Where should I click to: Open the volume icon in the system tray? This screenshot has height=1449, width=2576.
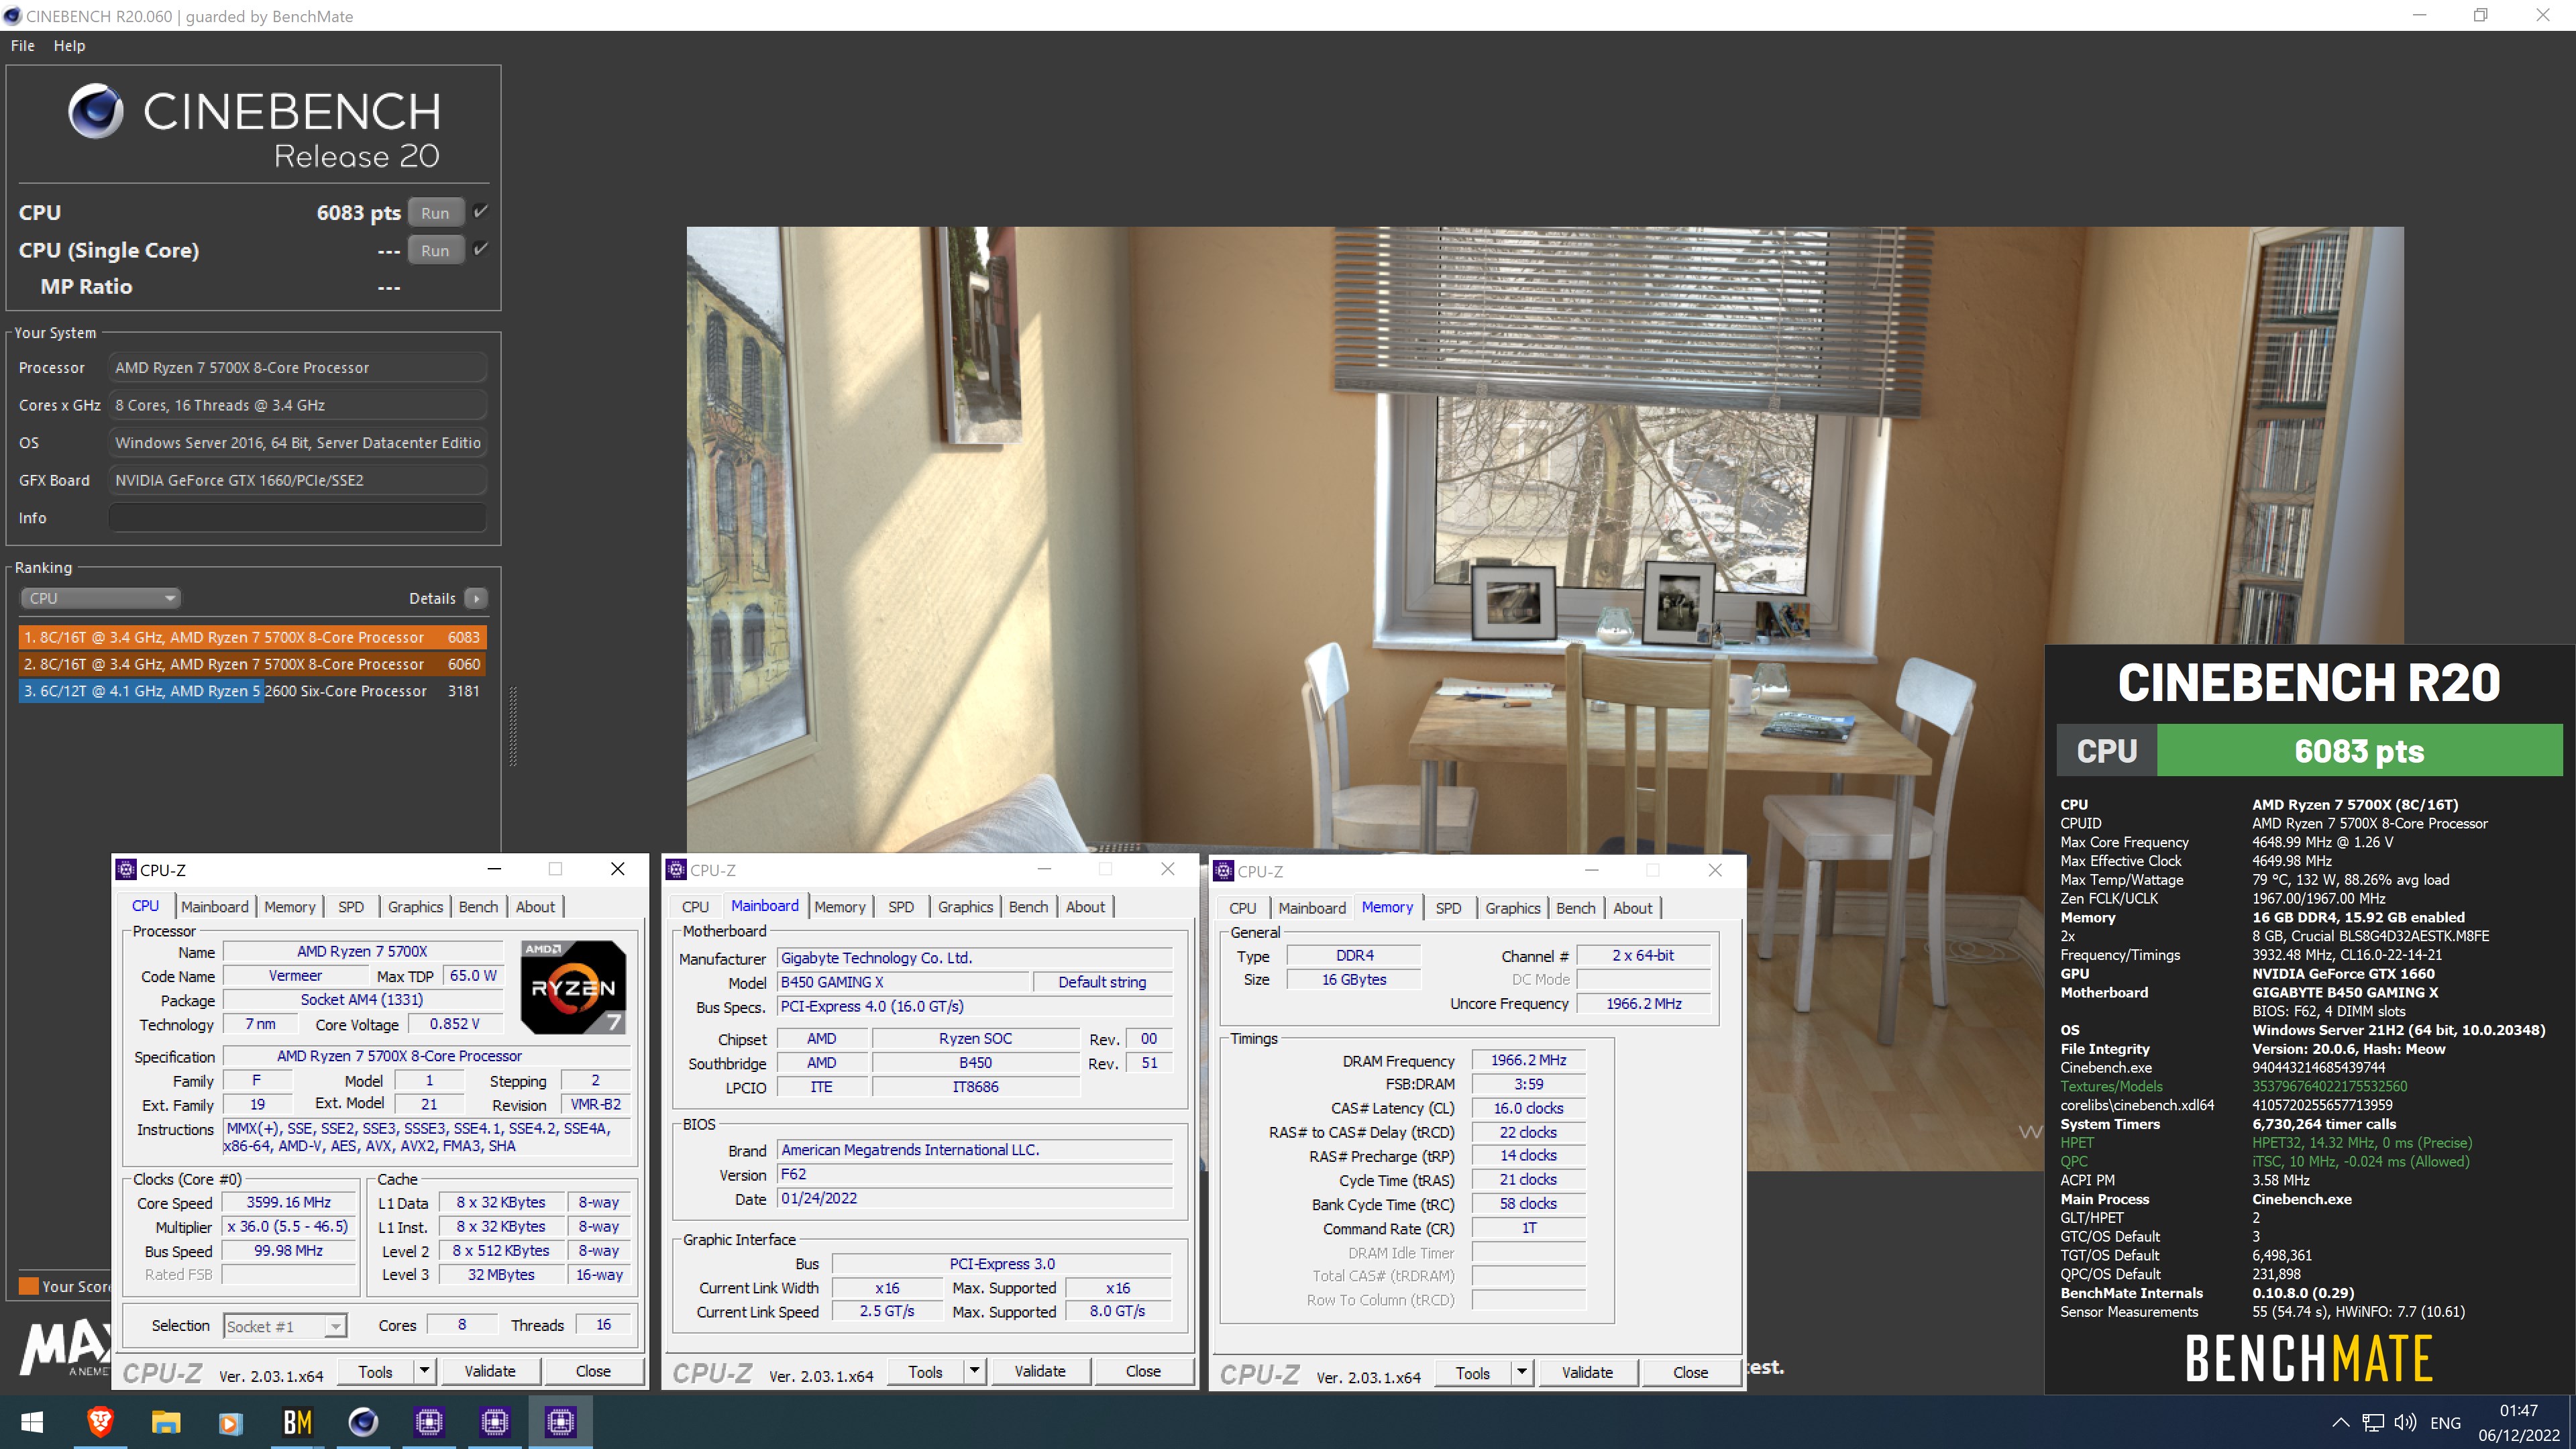coord(2405,1422)
